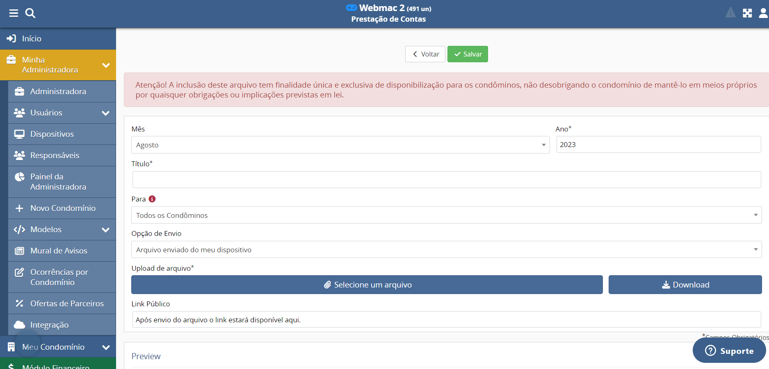769x369 pixels.
Task: Click into the Título text field
Action: click(x=446, y=180)
